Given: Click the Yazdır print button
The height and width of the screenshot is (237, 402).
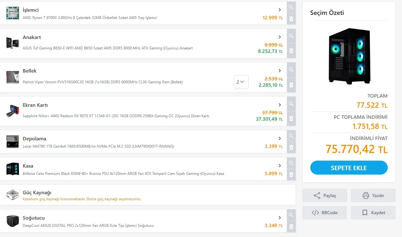Looking at the screenshot, I should 373,195.
